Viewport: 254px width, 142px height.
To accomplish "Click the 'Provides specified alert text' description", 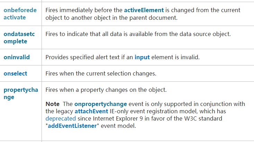I will tap(123, 57).
